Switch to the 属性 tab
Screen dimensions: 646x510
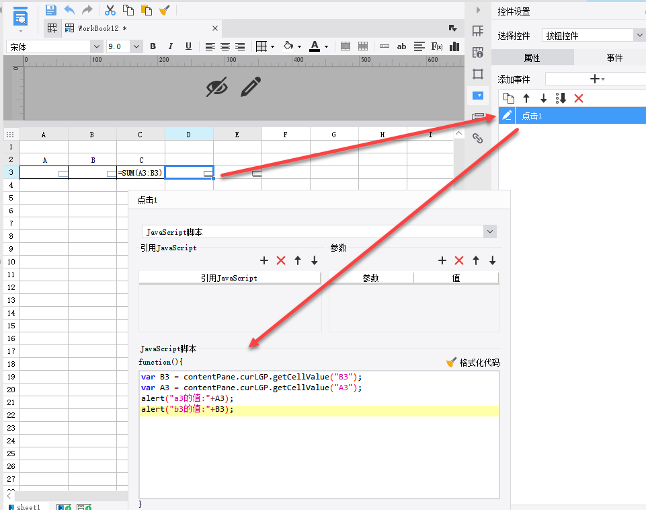tap(532, 58)
